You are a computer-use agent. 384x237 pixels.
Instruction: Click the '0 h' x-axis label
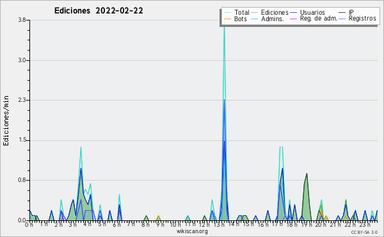pyautogui.click(x=29, y=225)
